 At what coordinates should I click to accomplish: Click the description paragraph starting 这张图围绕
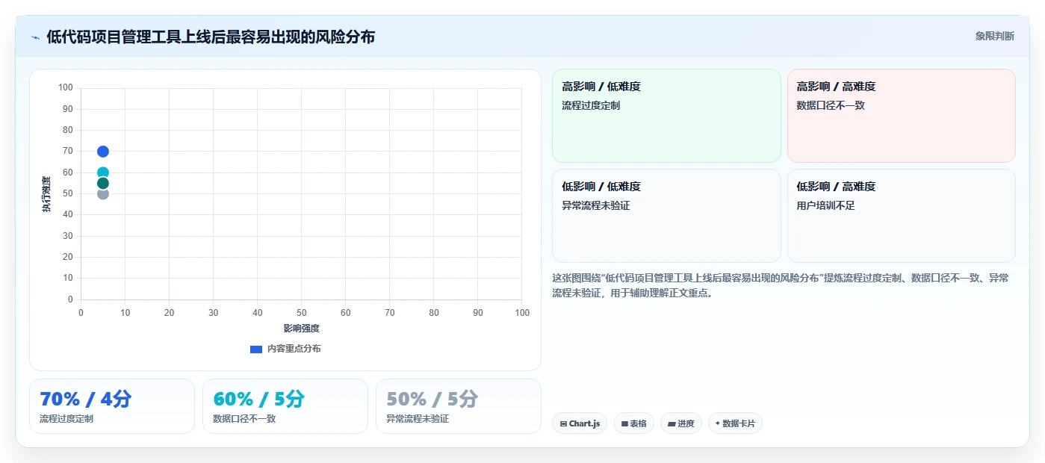click(781, 285)
